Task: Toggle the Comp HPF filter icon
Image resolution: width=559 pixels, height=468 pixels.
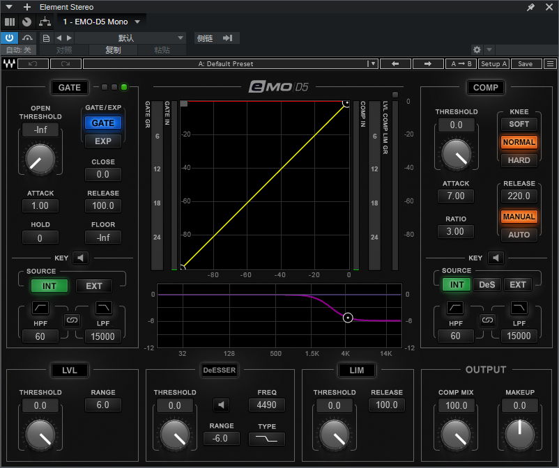Action: 456,307
